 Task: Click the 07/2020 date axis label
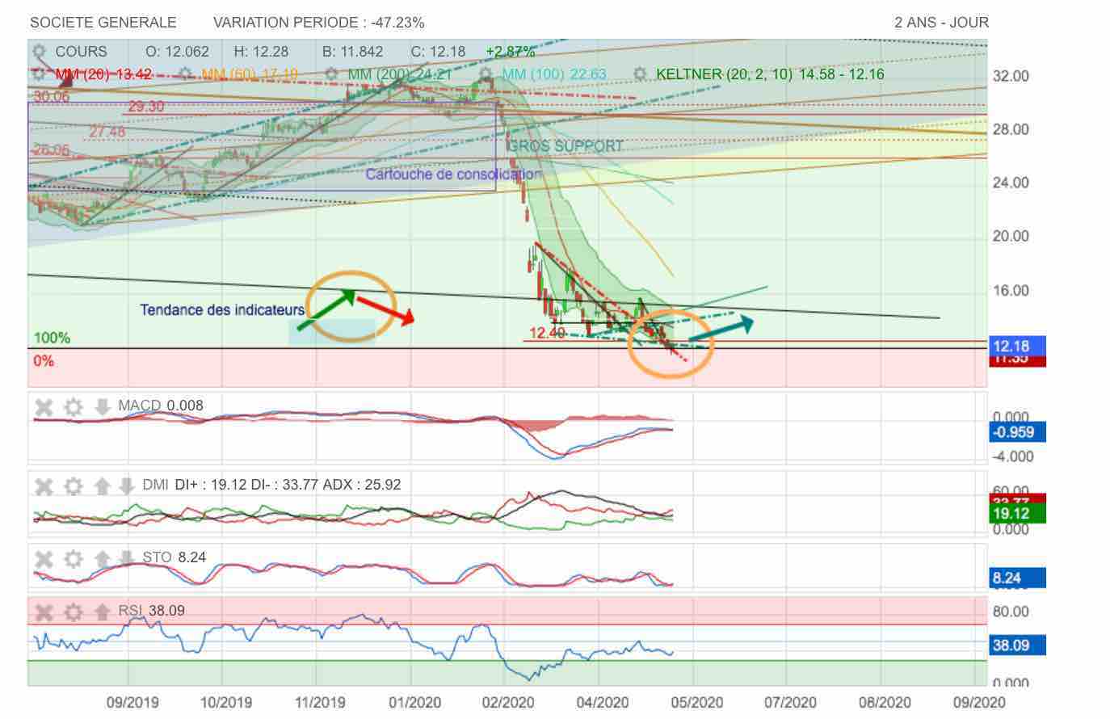pyautogui.click(x=791, y=702)
